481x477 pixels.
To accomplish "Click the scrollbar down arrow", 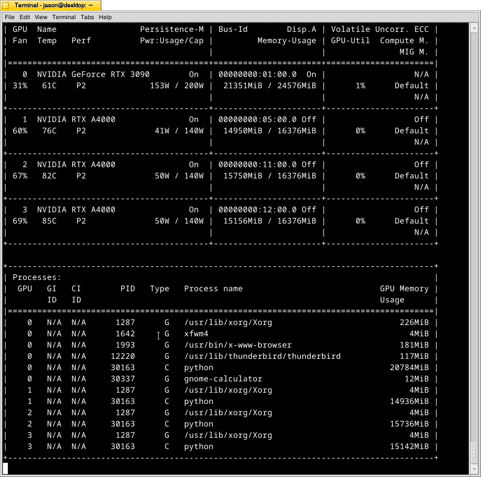I will click(x=474, y=468).
